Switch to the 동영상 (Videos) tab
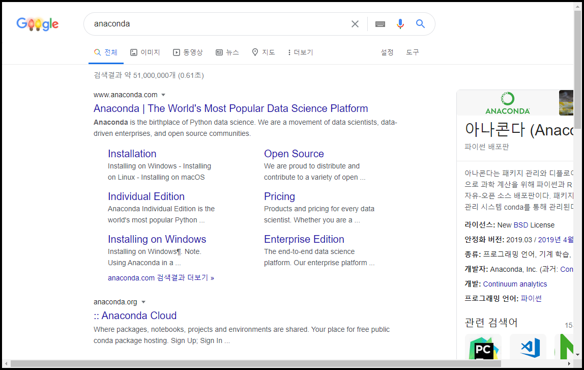 [x=188, y=52]
